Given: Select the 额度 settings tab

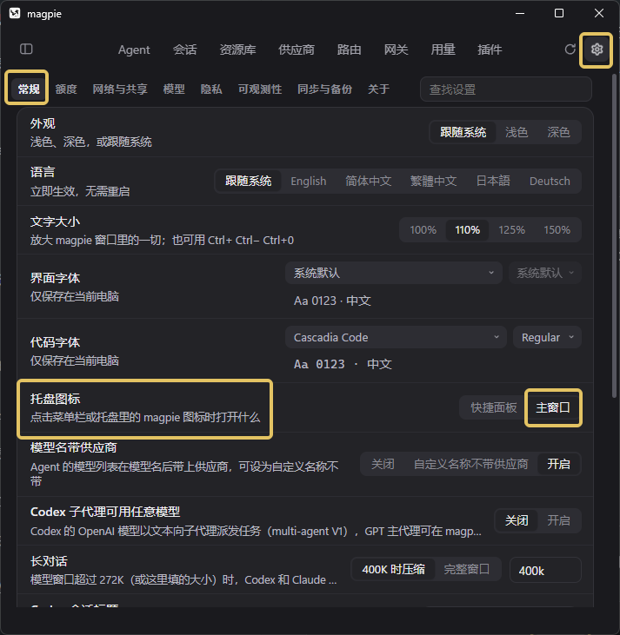Looking at the screenshot, I should point(66,89).
